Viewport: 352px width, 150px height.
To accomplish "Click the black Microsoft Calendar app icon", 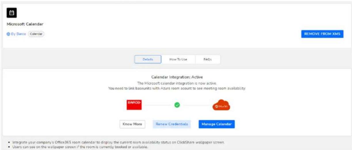I will (x=12, y=12).
